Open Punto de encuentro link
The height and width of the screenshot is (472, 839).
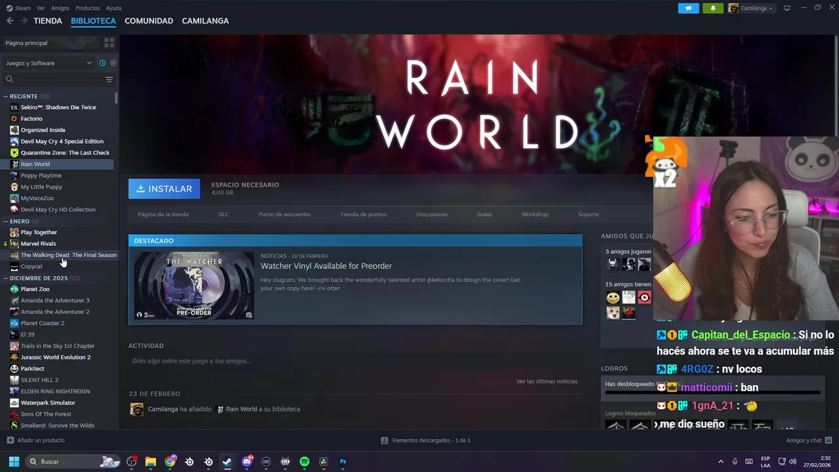point(284,214)
